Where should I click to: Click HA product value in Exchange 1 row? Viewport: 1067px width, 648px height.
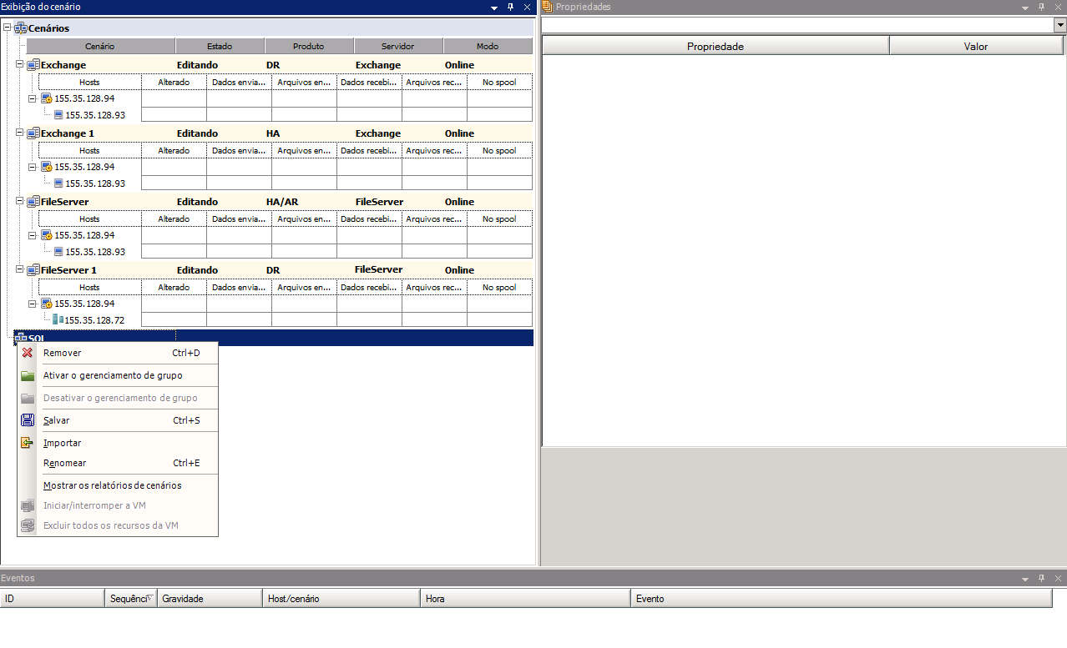(273, 133)
